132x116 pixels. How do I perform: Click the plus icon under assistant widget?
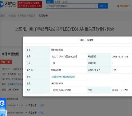coord(2,108)
